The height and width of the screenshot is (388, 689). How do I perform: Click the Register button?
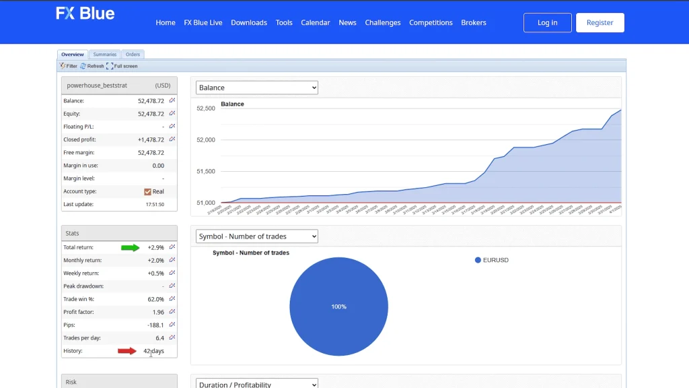600,22
